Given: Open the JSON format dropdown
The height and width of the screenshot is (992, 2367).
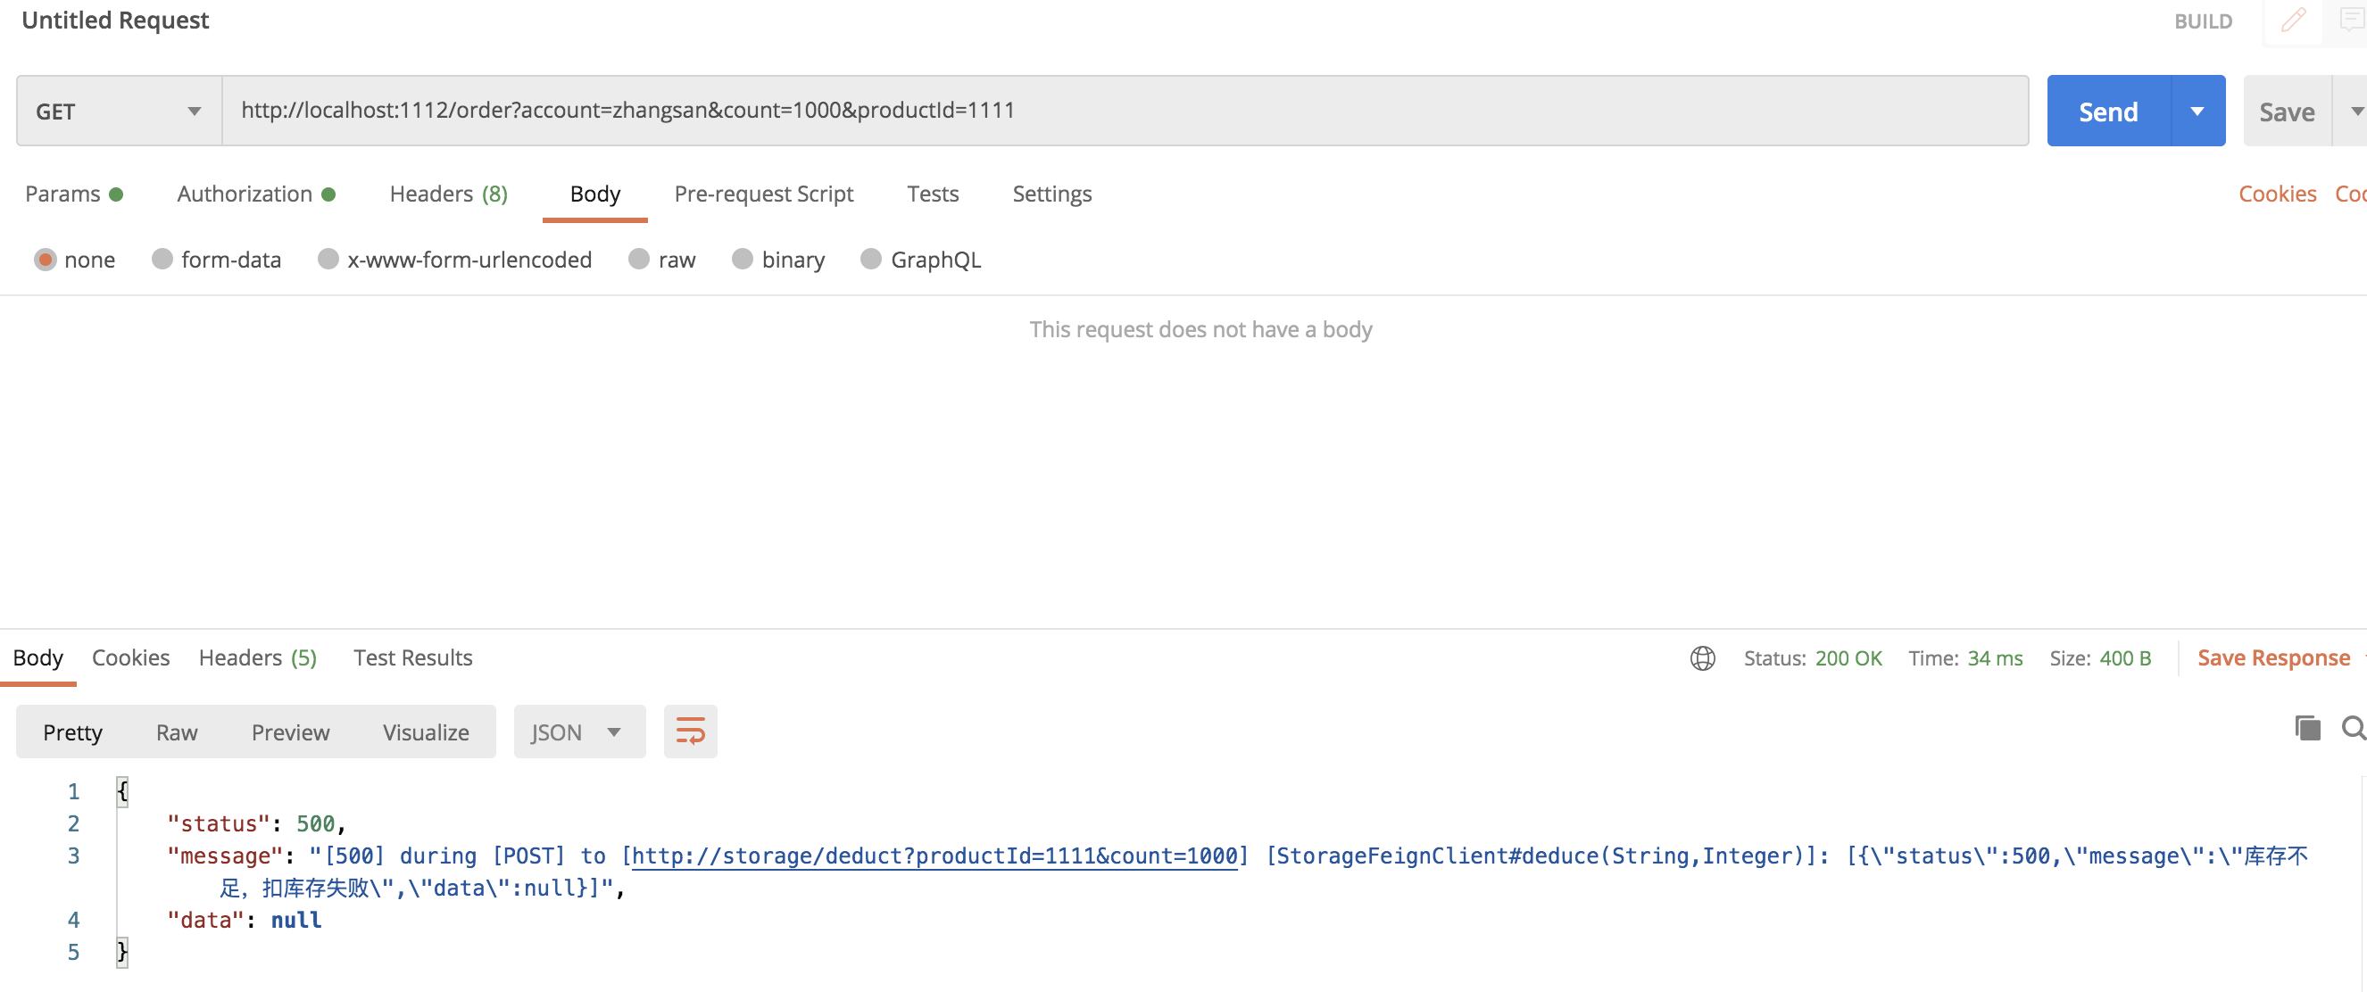Looking at the screenshot, I should click(578, 732).
